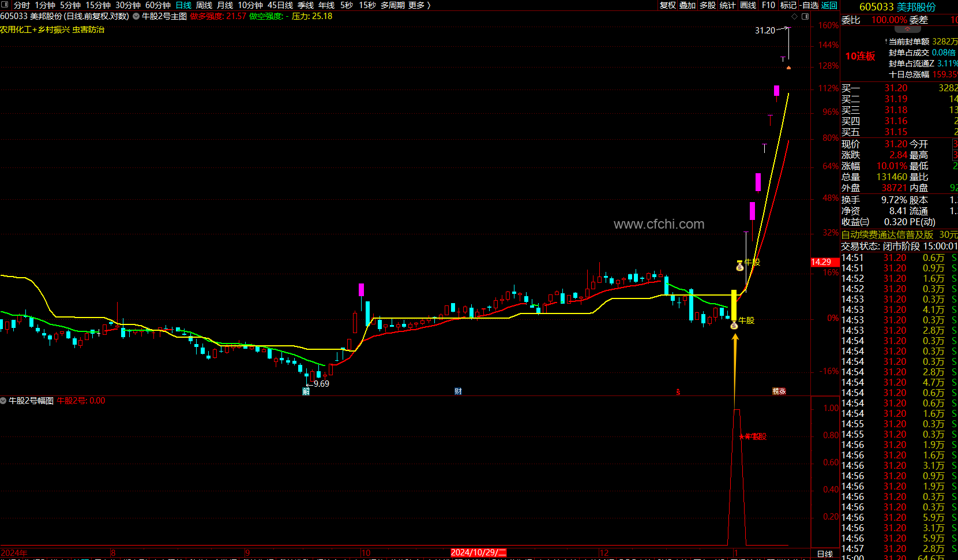The image size is (958, 560).
Task: Switch to the 10分钟 chart period
Action: 250,5
